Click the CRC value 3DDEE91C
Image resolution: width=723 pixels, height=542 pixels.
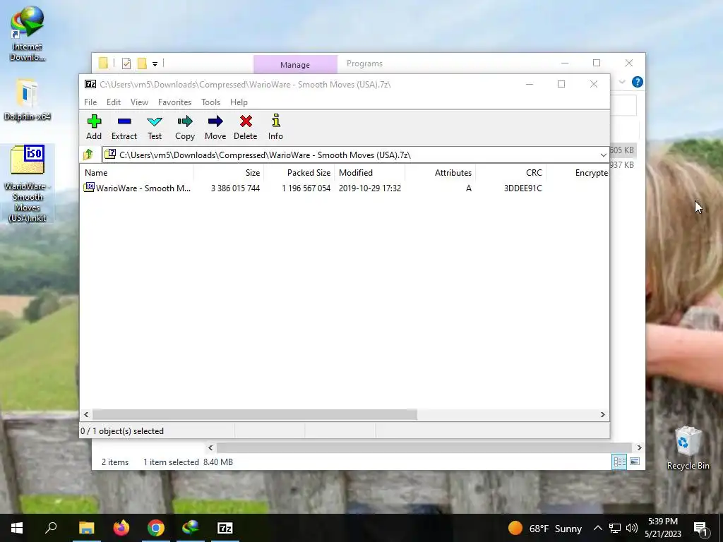coord(523,188)
